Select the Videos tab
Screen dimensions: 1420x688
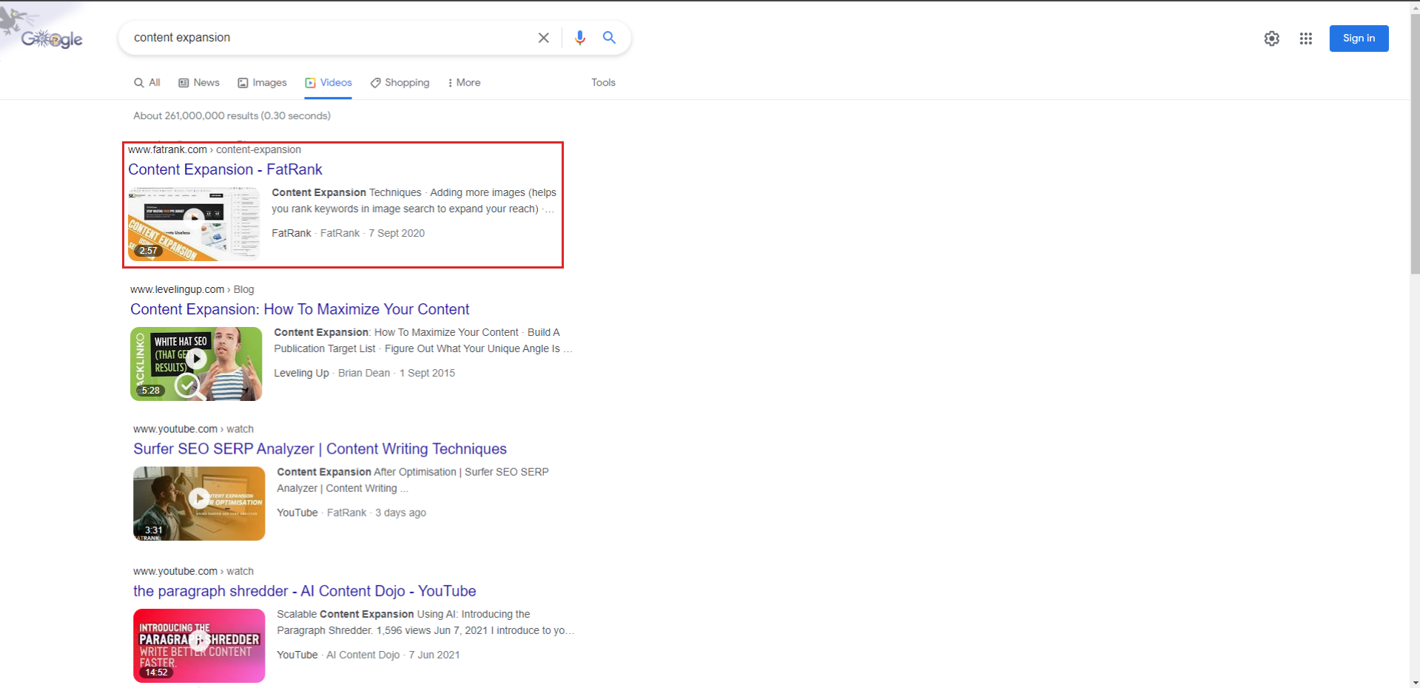[x=329, y=83]
